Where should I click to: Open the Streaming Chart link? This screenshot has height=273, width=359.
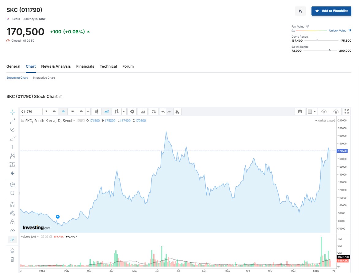click(x=17, y=78)
